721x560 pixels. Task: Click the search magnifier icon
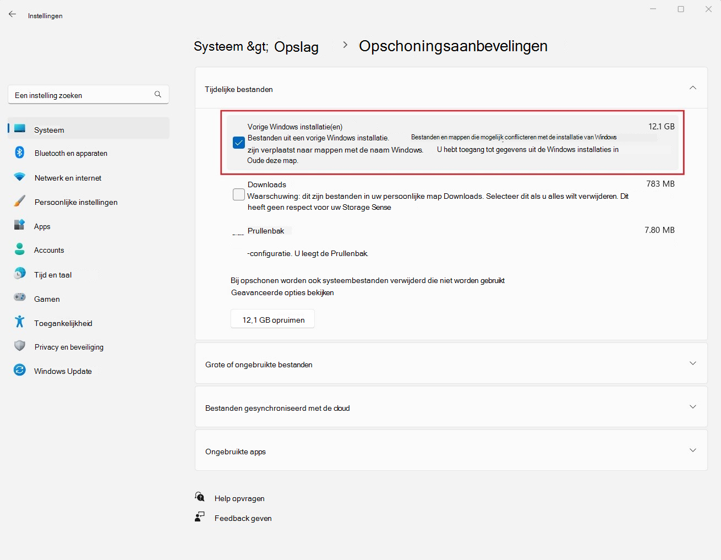point(158,94)
